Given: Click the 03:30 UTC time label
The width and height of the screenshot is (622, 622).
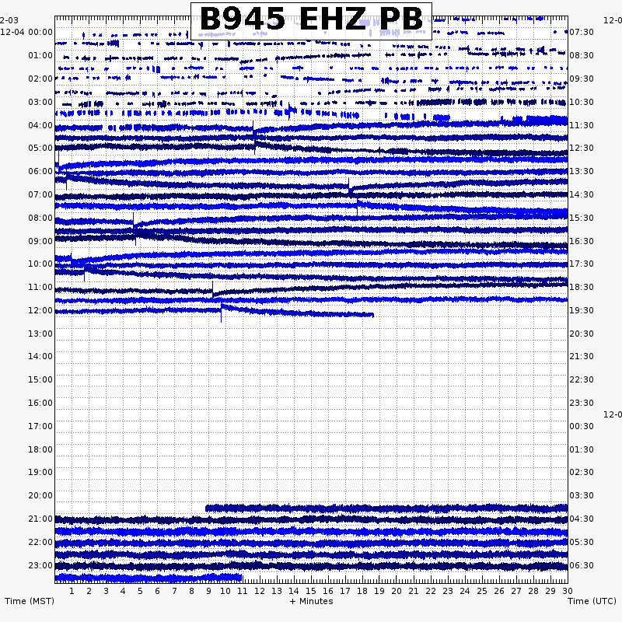Looking at the screenshot, I should click(582, 495).
